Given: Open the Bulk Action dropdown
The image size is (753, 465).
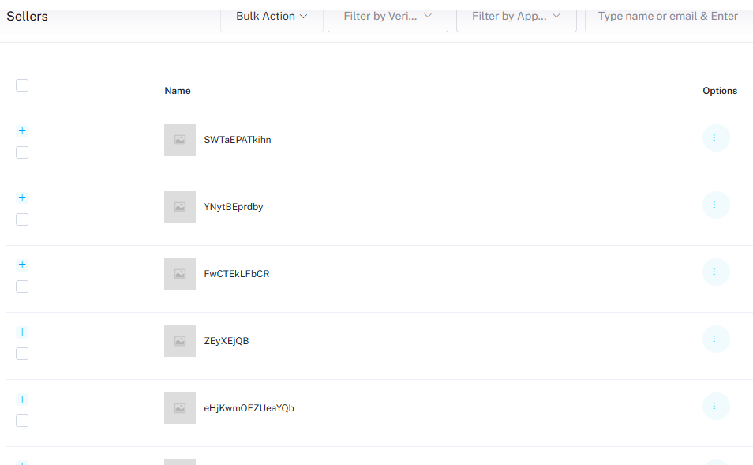Looking at the screenshot, I should click(x=272, y=17).
